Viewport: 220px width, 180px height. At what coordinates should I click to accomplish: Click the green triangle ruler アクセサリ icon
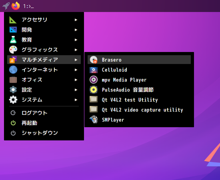pos(13,20)
